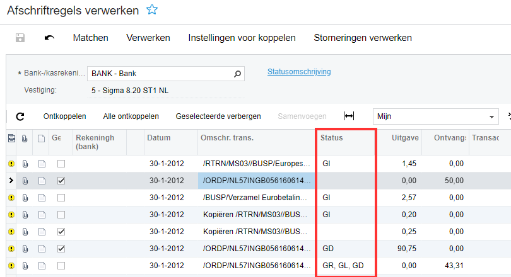Open paperclip attachment on 1,45 row
The width and height of the screenshot is (511, 277).
pyautogui.click(x=25, y=164)
